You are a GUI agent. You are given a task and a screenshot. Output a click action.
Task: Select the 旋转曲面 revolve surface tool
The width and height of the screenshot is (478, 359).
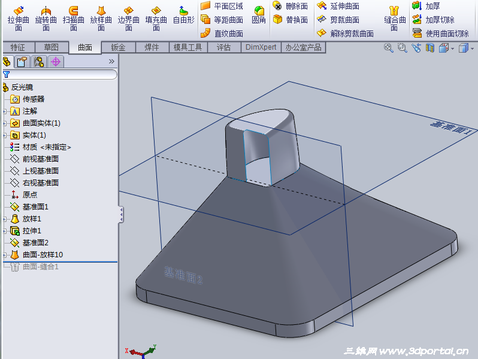(x=46, y=19)
